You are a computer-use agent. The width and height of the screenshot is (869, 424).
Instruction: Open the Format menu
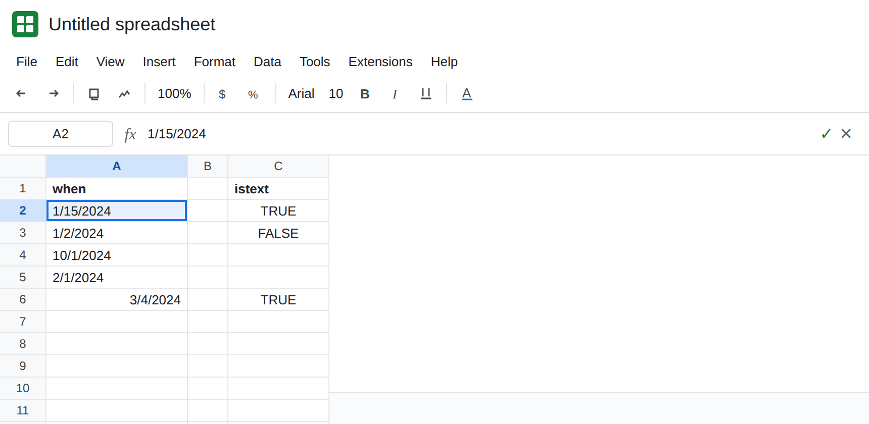click(215, 62)
